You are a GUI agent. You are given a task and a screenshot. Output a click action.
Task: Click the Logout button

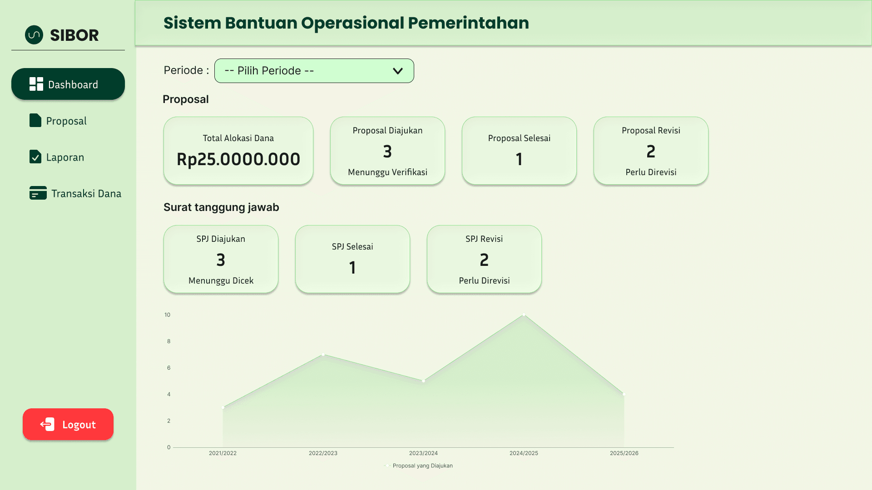tap(68, 424)
